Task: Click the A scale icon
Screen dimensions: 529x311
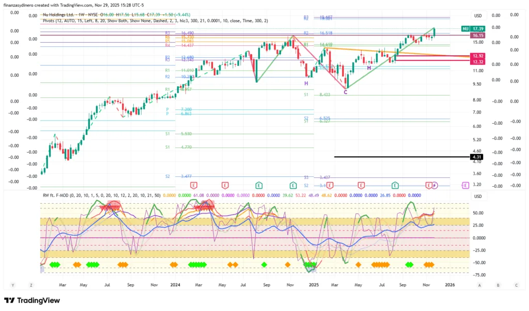Action: click(479, 285)
